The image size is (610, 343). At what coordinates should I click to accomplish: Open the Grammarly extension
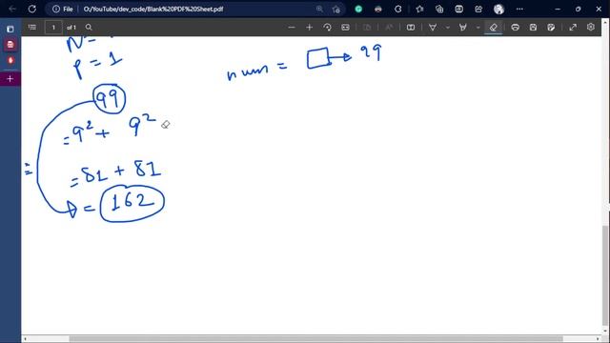pyautogui.click(x=358, y=9)
